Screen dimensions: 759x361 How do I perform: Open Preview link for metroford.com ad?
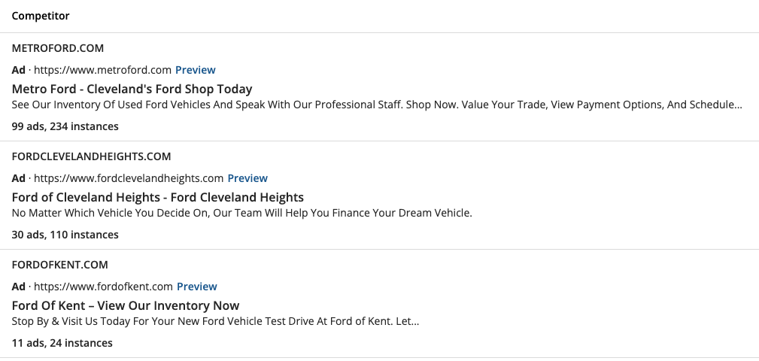click(195, 70)
